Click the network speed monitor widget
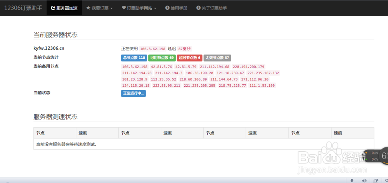 coord(376,156)
